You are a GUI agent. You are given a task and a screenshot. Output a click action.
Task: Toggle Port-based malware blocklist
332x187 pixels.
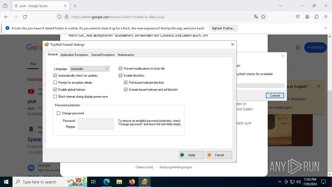(126, 83)
